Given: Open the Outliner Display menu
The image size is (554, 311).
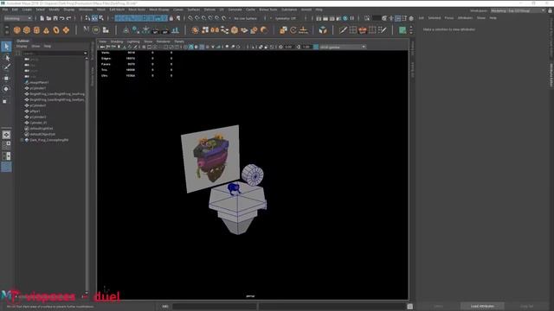Looking at the screenshot, I should click(22, 46).
